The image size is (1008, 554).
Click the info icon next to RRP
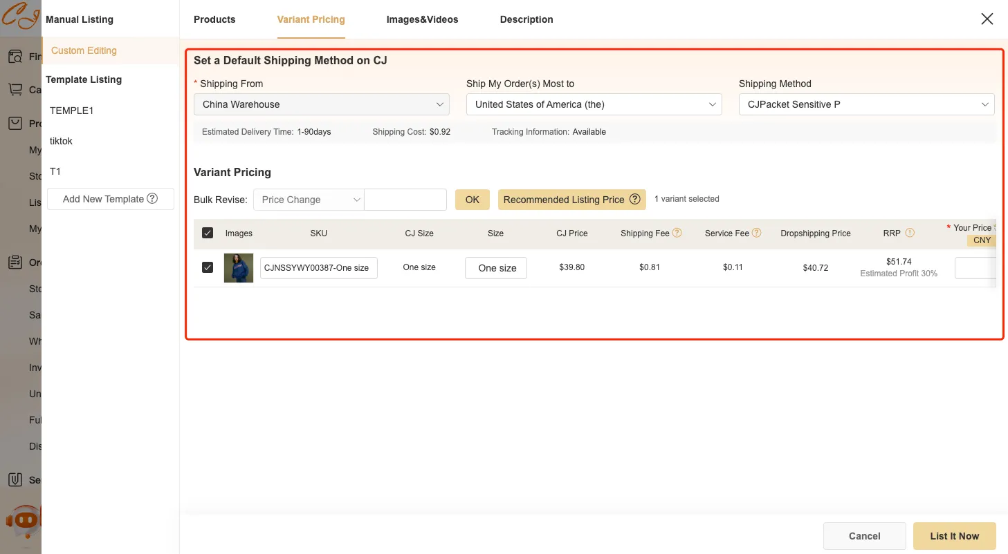point(910,233)
